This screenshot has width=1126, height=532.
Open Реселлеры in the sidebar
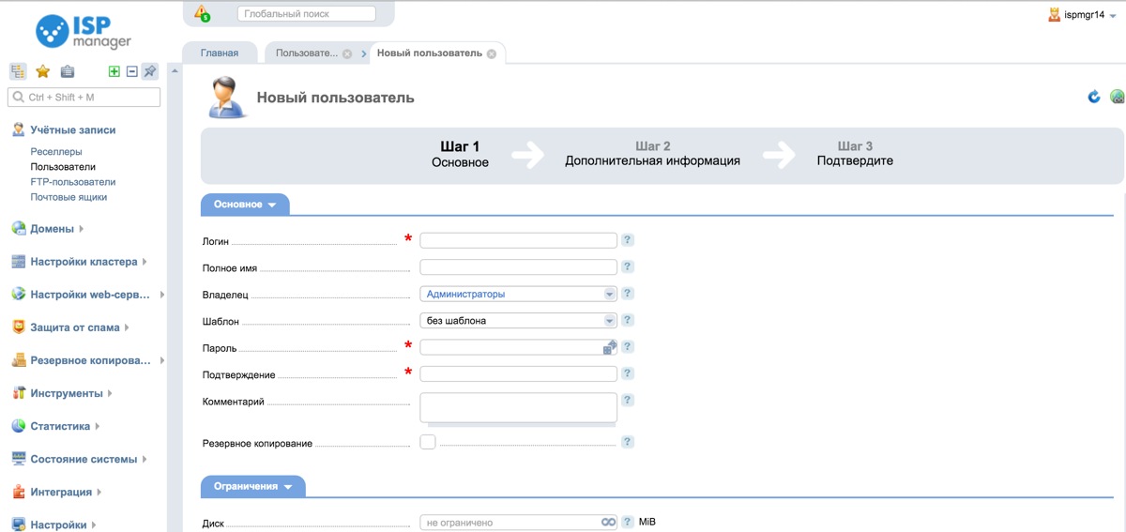click(56, 151)
